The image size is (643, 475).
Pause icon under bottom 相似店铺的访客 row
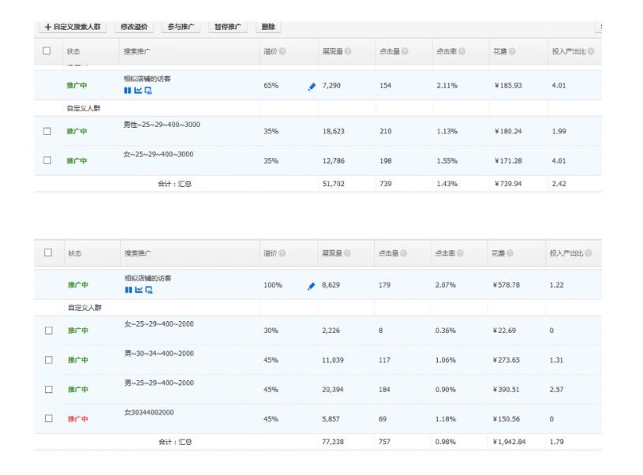pyautogui.click(x=129, y=290)
